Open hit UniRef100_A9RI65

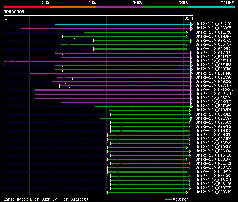[x=213, y=41]
